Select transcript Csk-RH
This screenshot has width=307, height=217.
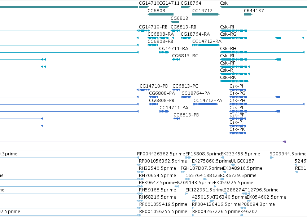[x=228, y=49]
